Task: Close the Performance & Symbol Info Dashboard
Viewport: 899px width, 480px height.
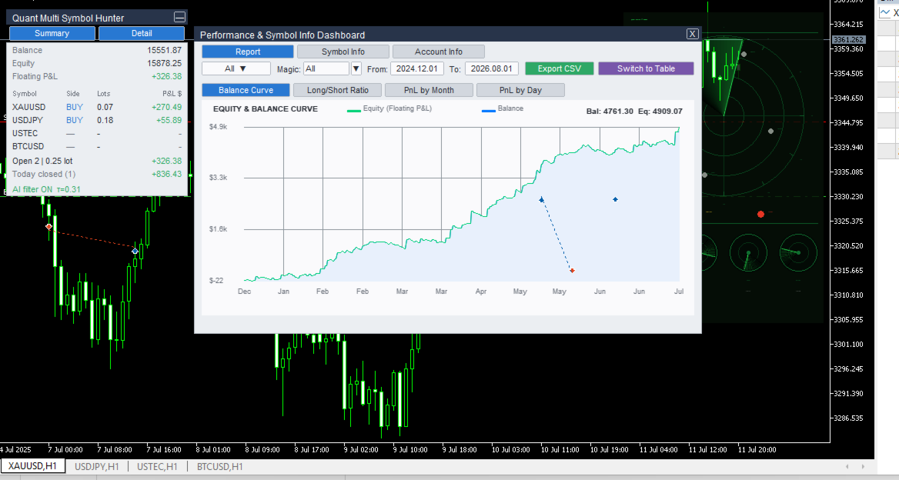Action: (692, 34)
